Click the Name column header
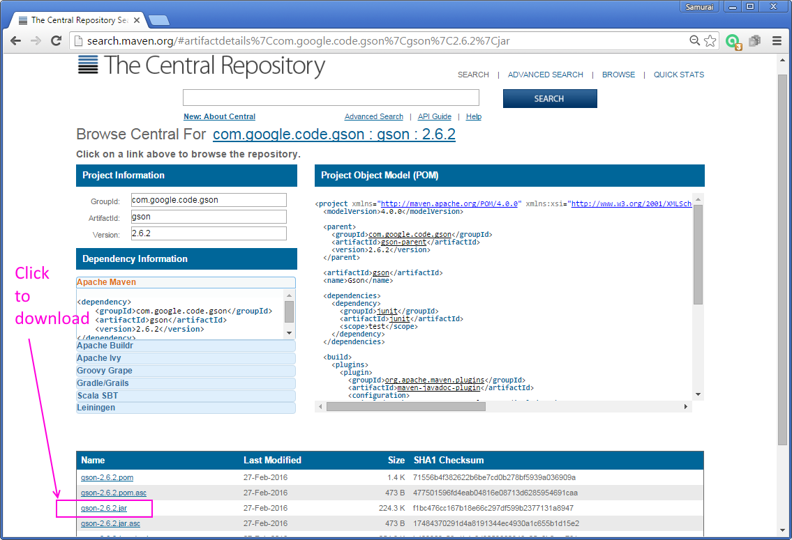The image size is (792, 540). click(x=93, y=461)
